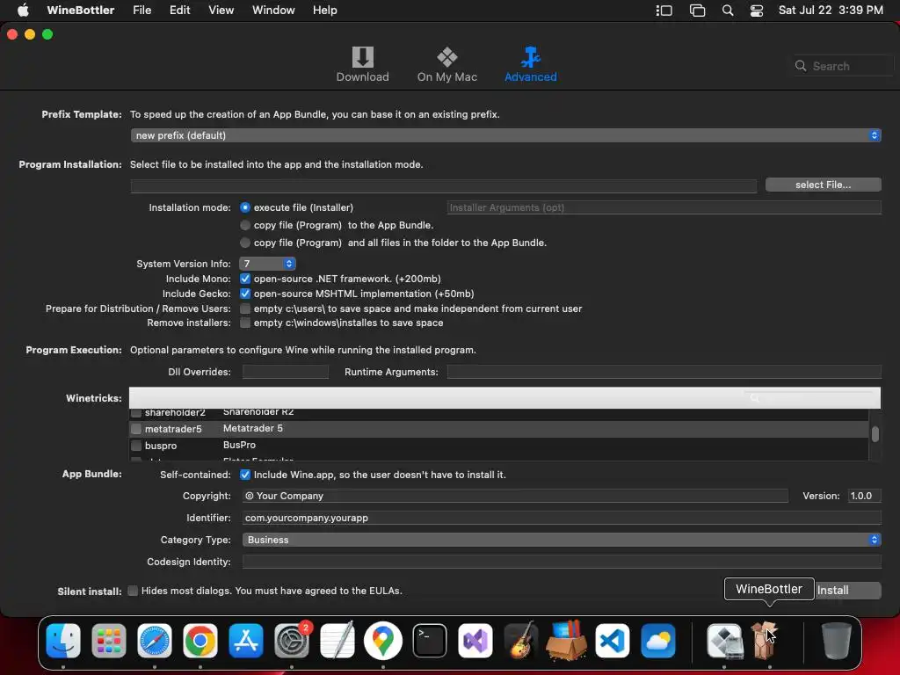Open Finder from the dock
This screenshot has height=675, width=900.
point(63,640)
